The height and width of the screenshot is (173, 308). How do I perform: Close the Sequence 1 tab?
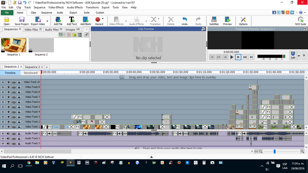click(x=21, y=67)
